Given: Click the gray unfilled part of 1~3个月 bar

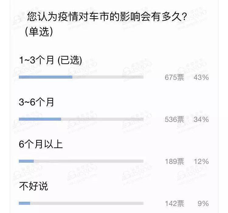Looking at the screenshot, I should [x=108, y=77].
